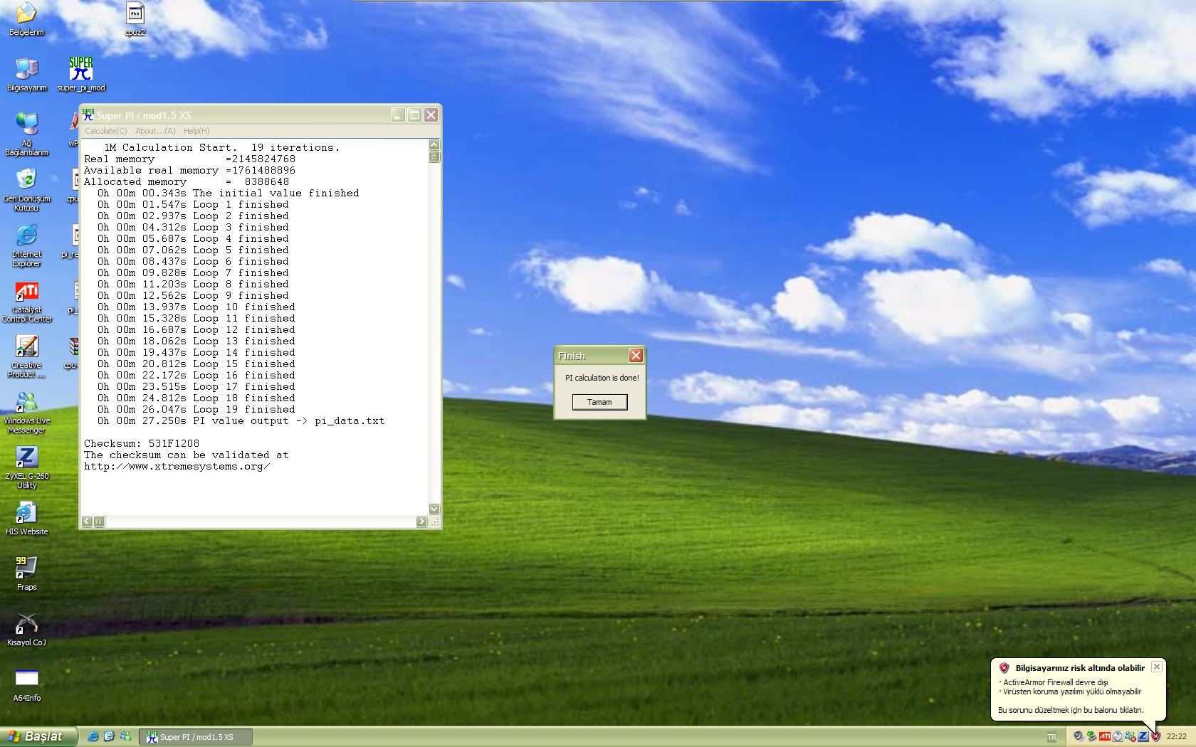Dismiss the security warning balloon
This screenshot has width=1196, height=747.
[x=1157, y=667]
